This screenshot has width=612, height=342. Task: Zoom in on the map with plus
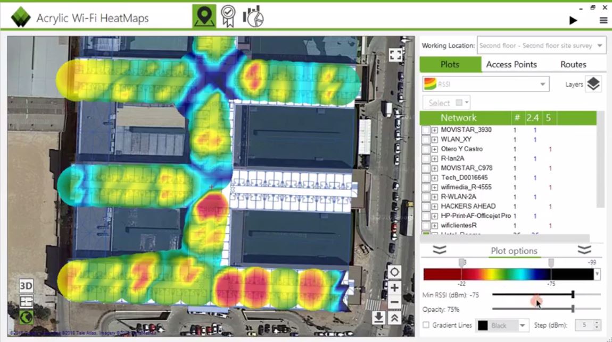[x=394, y=288]
